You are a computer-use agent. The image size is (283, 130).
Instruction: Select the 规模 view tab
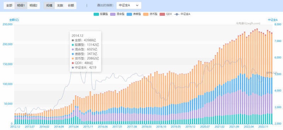click(x=49, y=5)
